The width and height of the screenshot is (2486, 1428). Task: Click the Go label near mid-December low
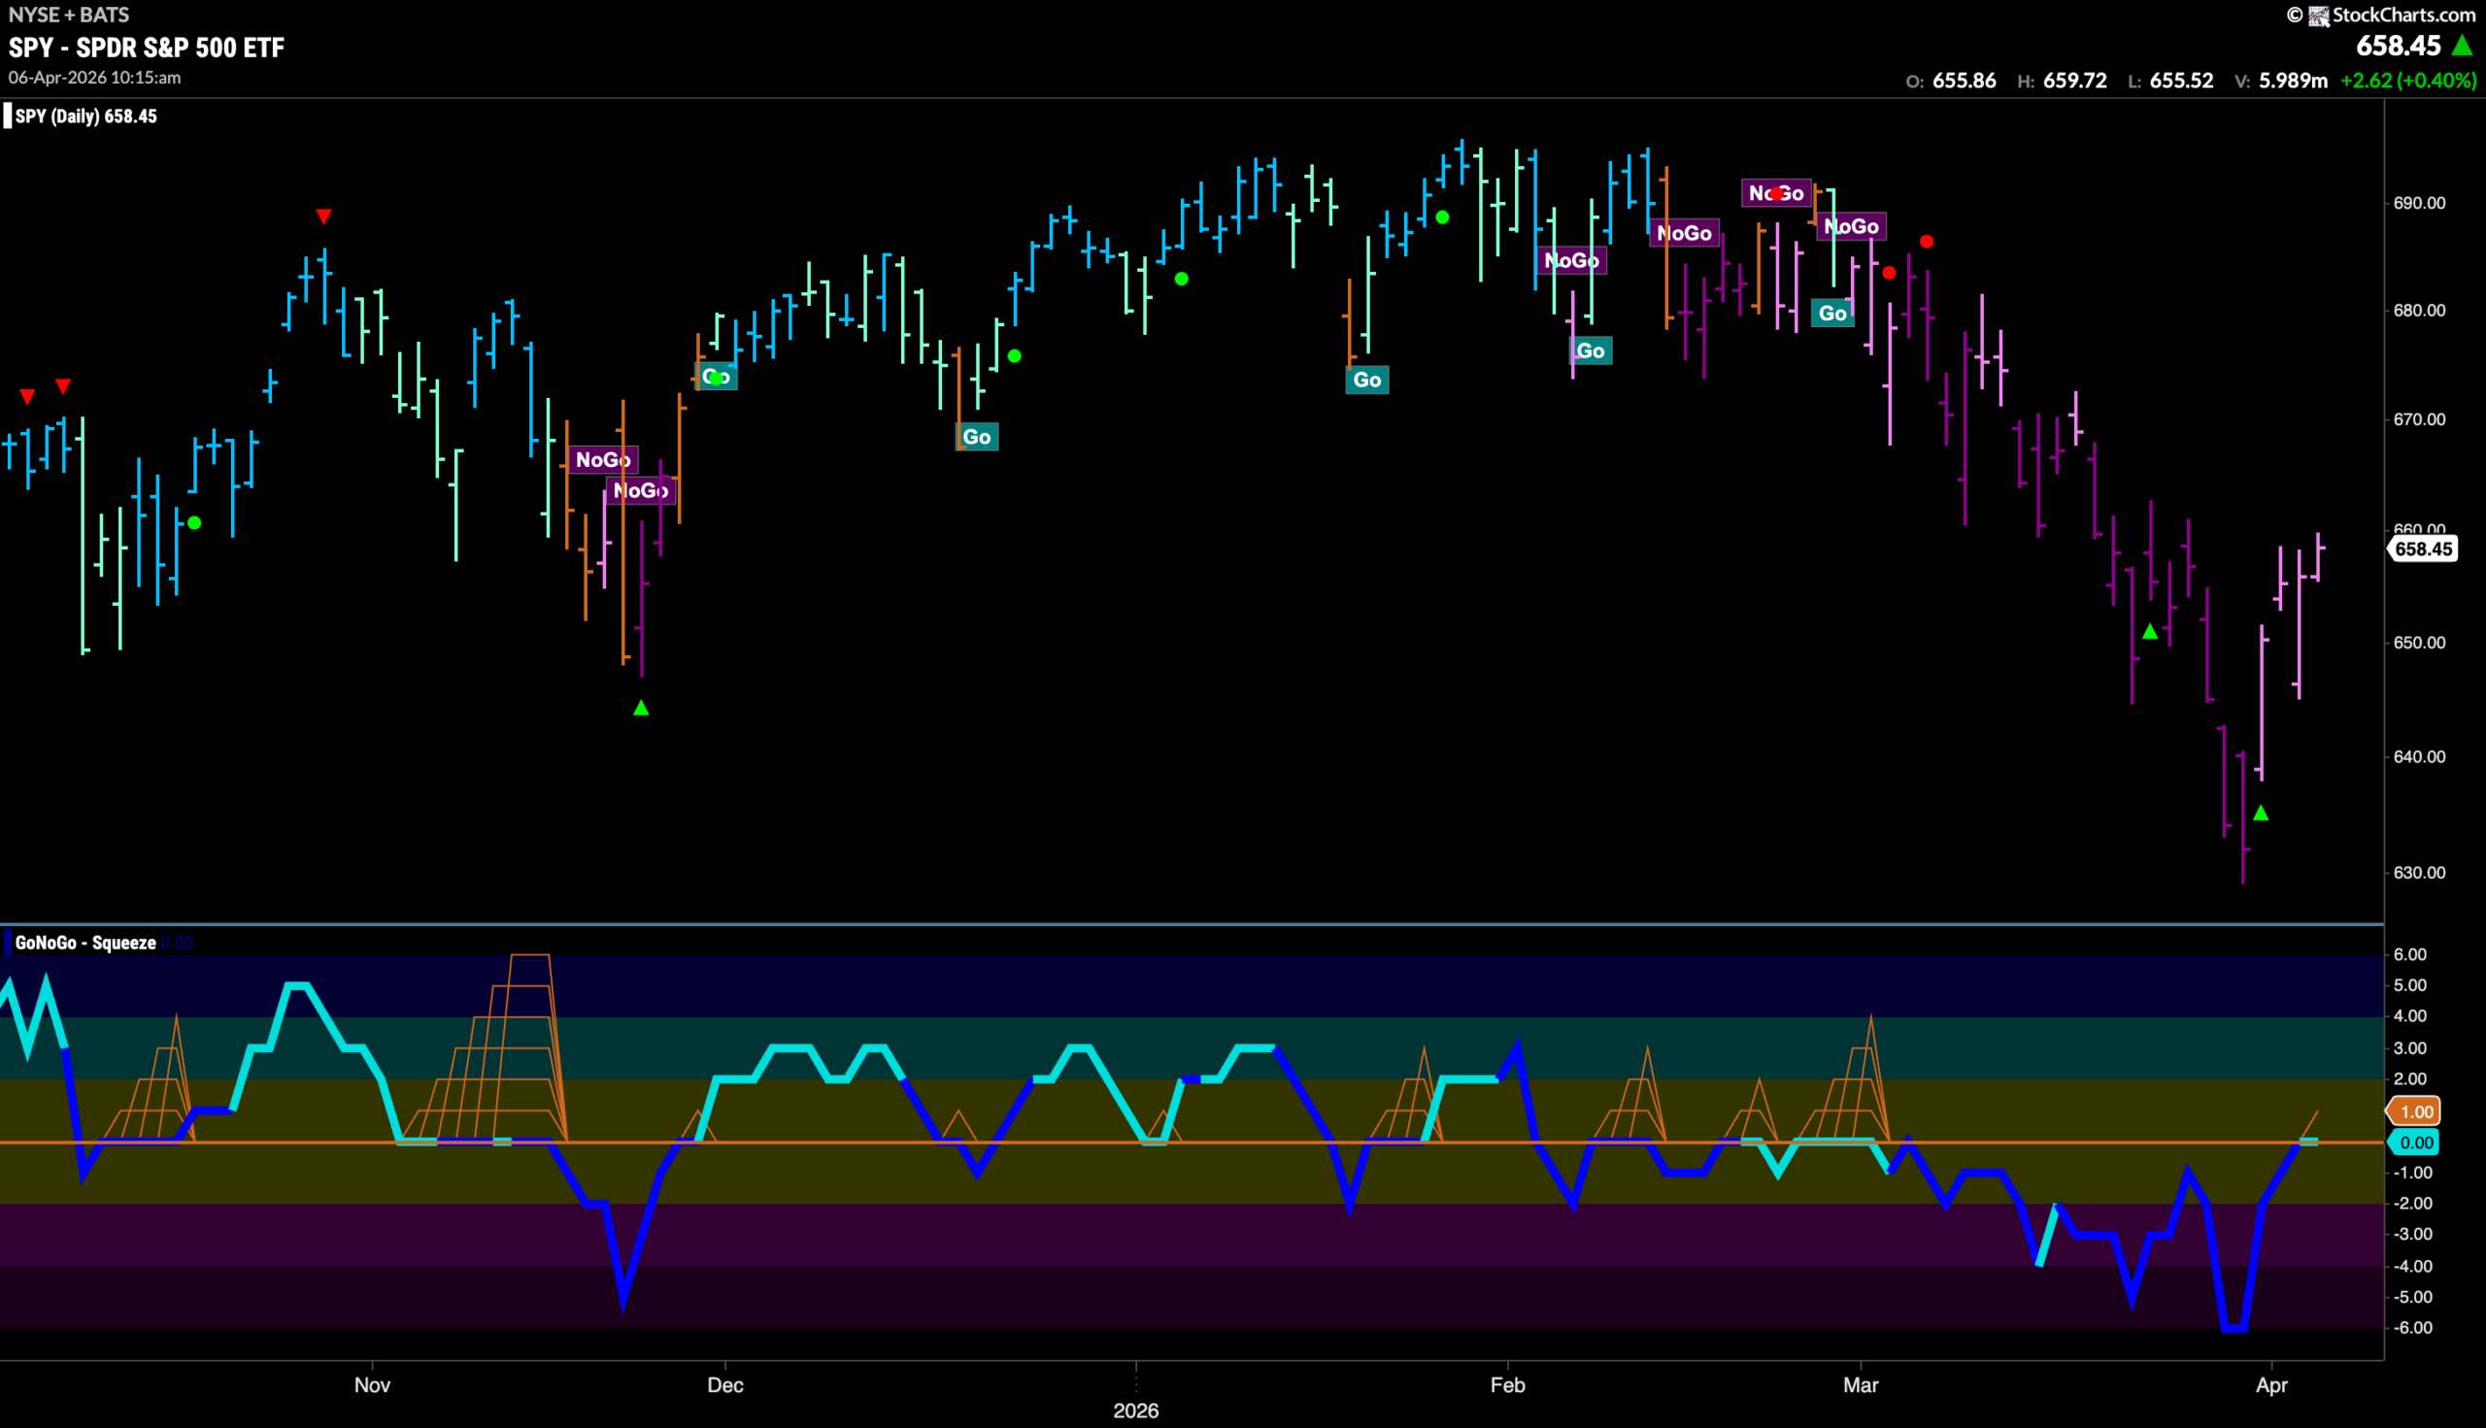pos(976,437)
